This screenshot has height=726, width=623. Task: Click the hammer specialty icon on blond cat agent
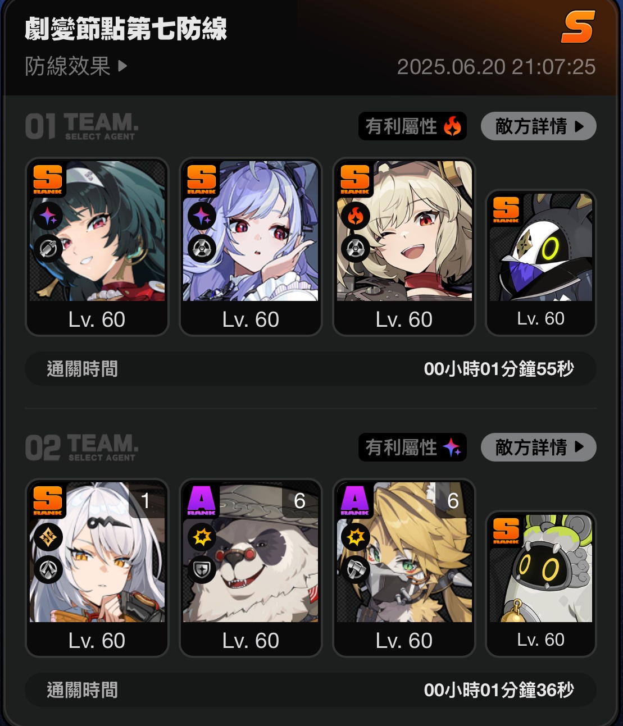click(355, 569)
